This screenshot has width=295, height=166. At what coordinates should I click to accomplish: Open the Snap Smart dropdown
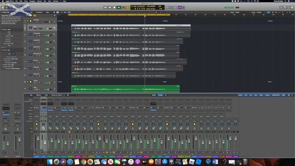(238, 12)
